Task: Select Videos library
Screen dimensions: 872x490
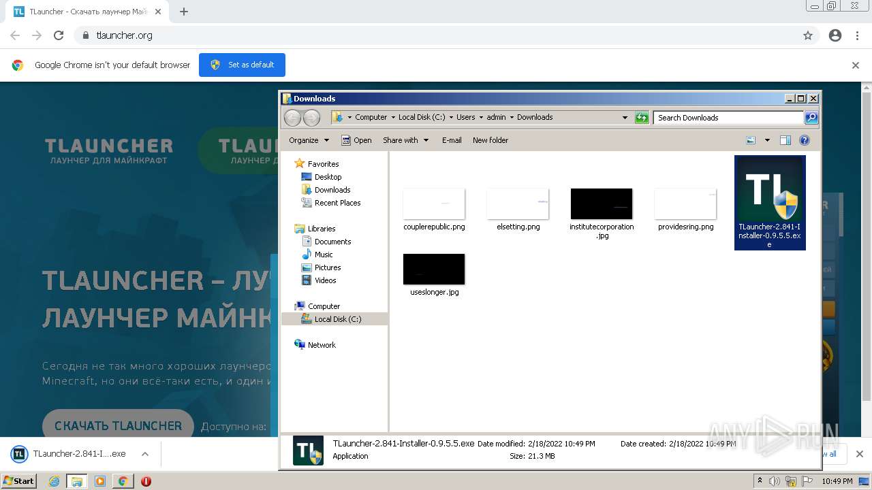Action: click(x=325, y=280)
